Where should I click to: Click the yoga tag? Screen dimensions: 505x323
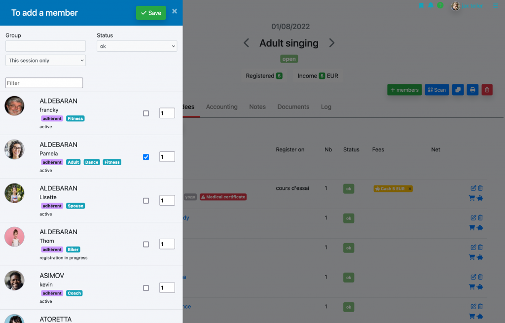(190, 197)
